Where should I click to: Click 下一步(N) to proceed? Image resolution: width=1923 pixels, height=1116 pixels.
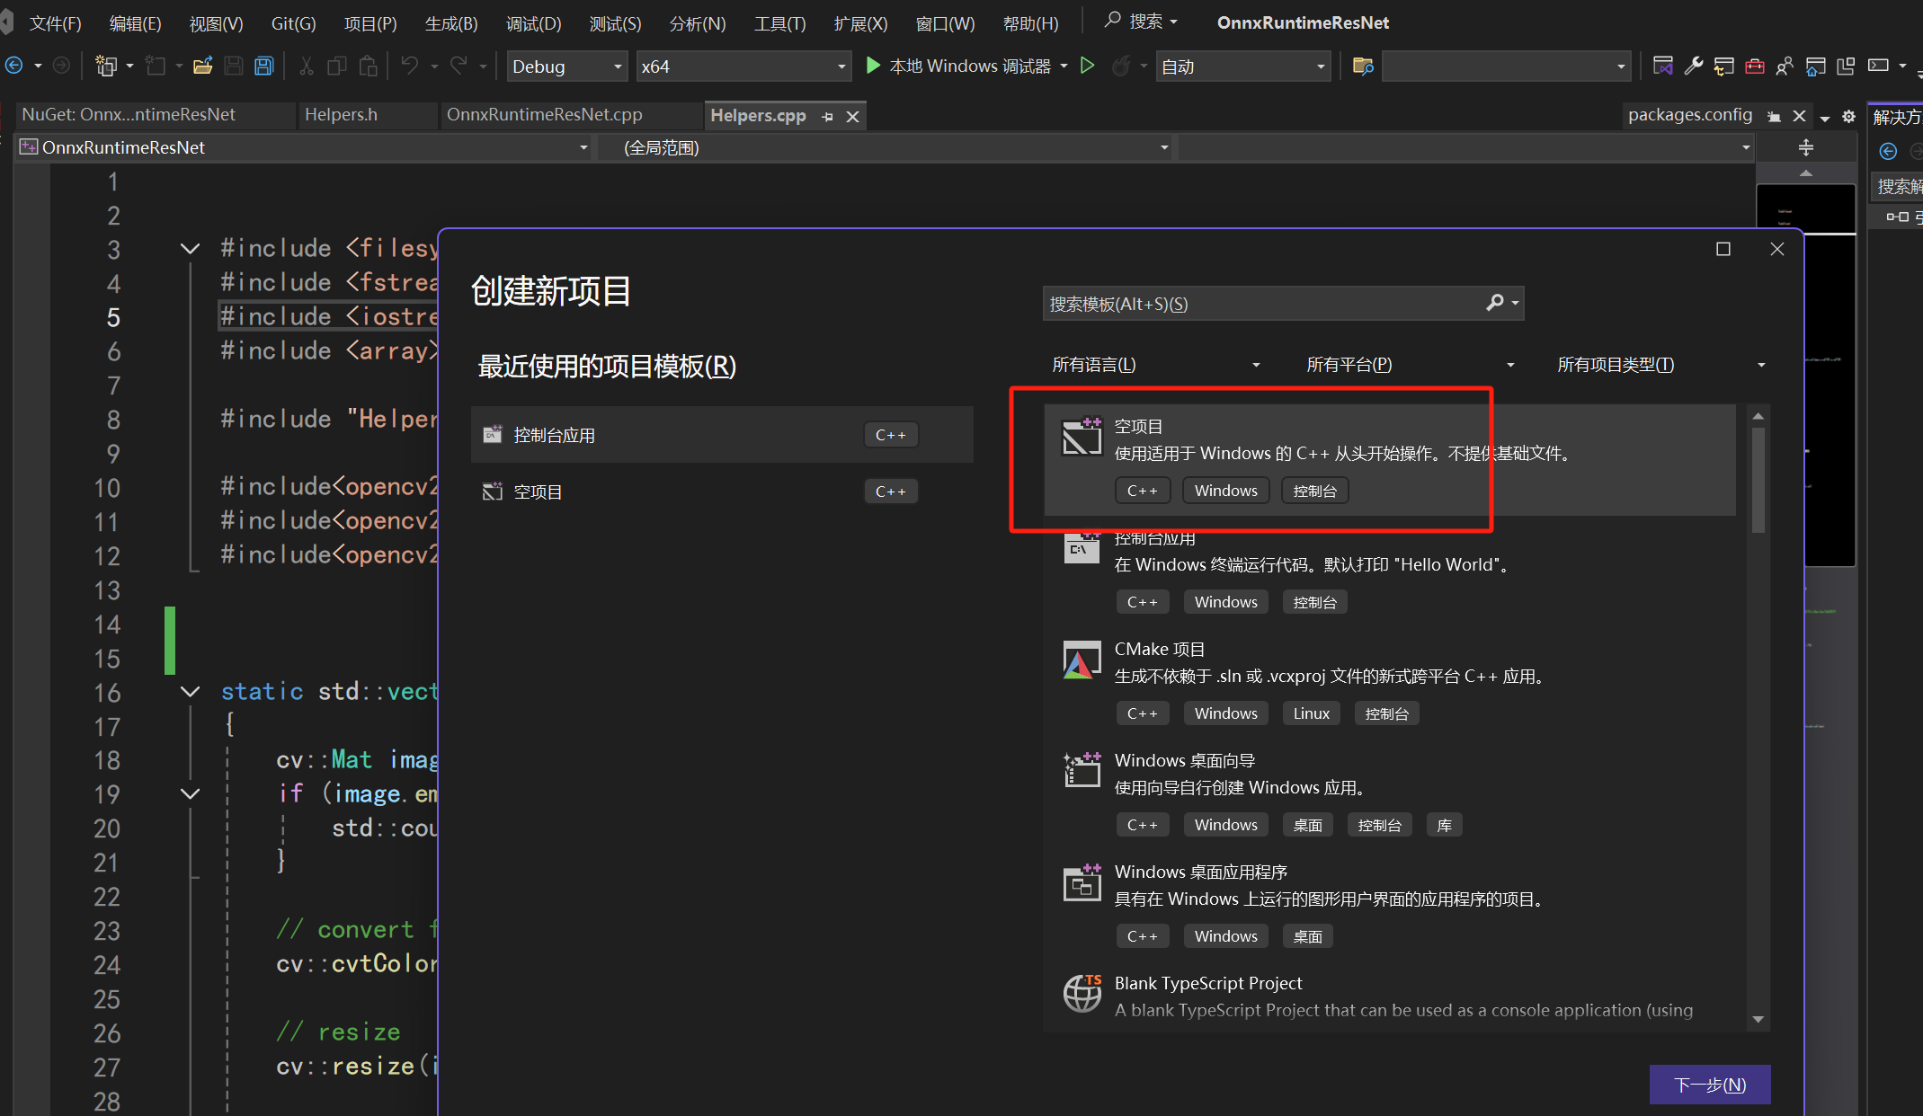1709,1085
